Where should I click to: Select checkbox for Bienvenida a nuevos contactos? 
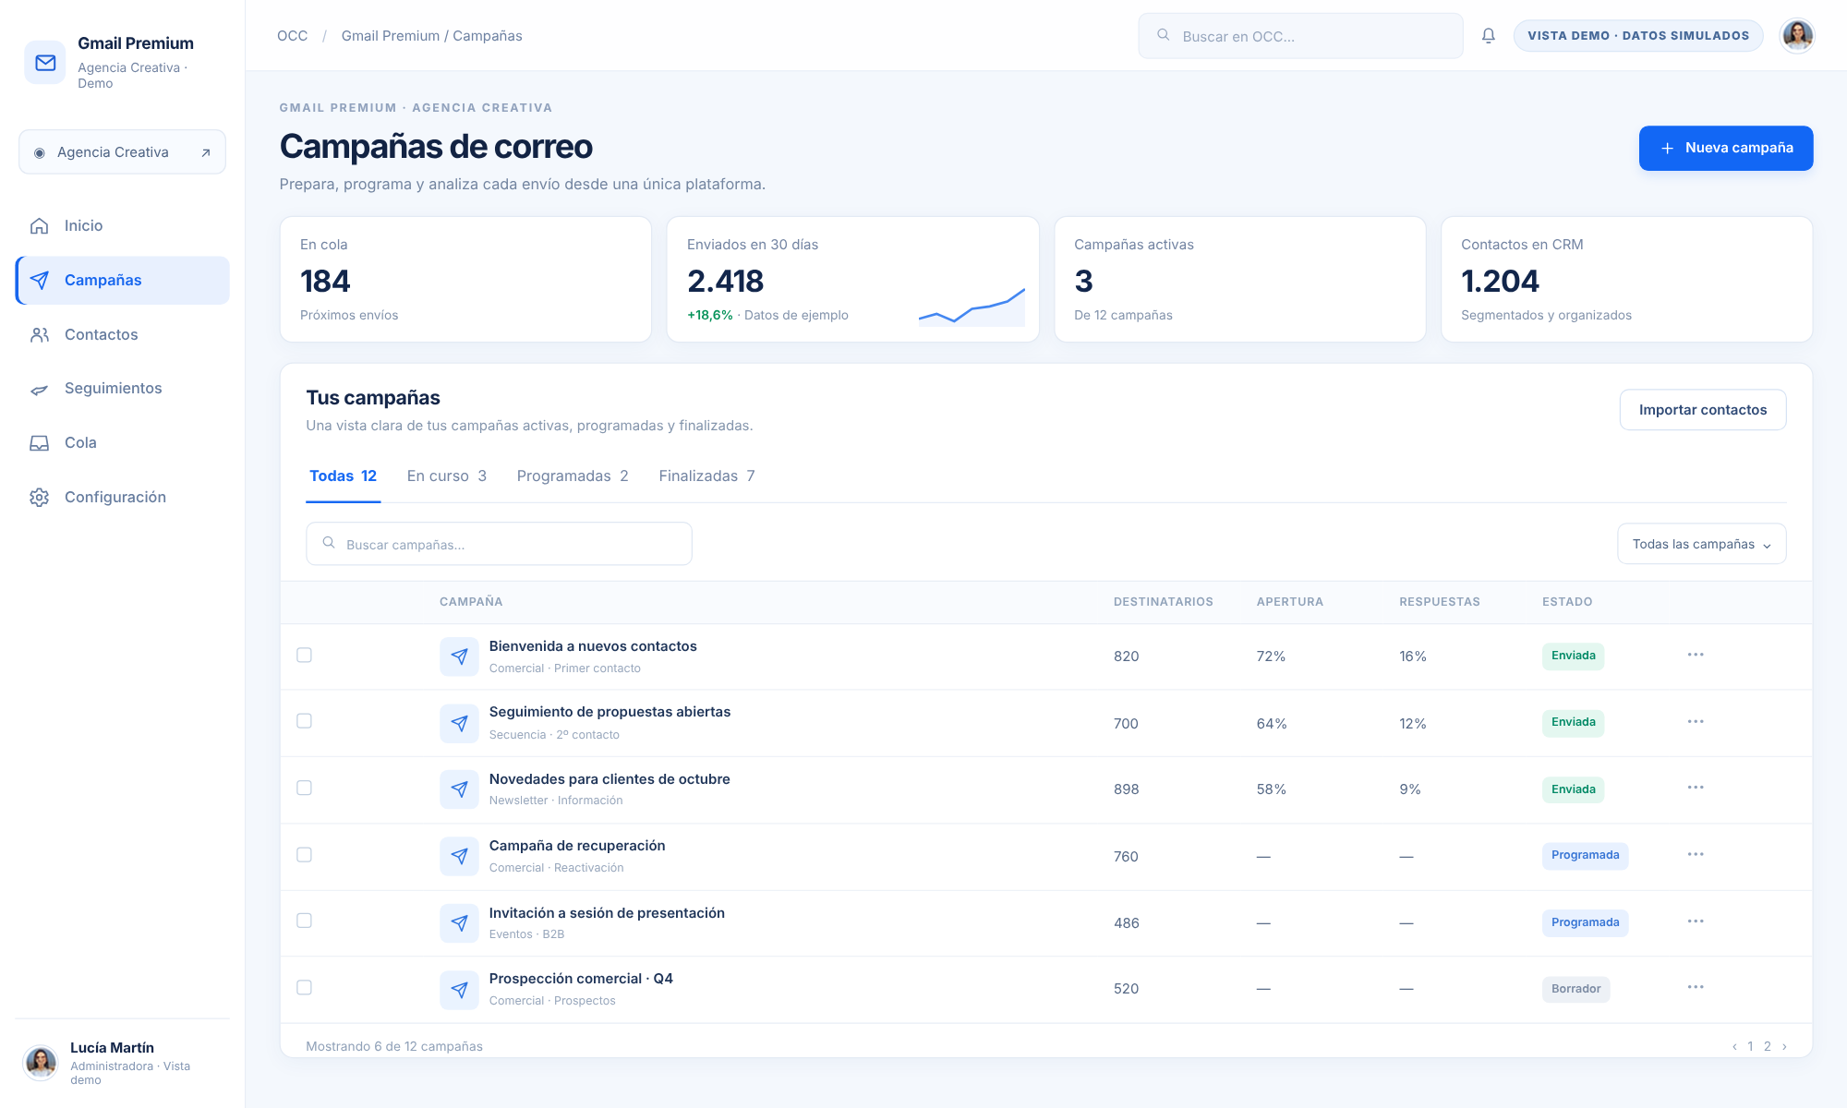click(304, 655)
